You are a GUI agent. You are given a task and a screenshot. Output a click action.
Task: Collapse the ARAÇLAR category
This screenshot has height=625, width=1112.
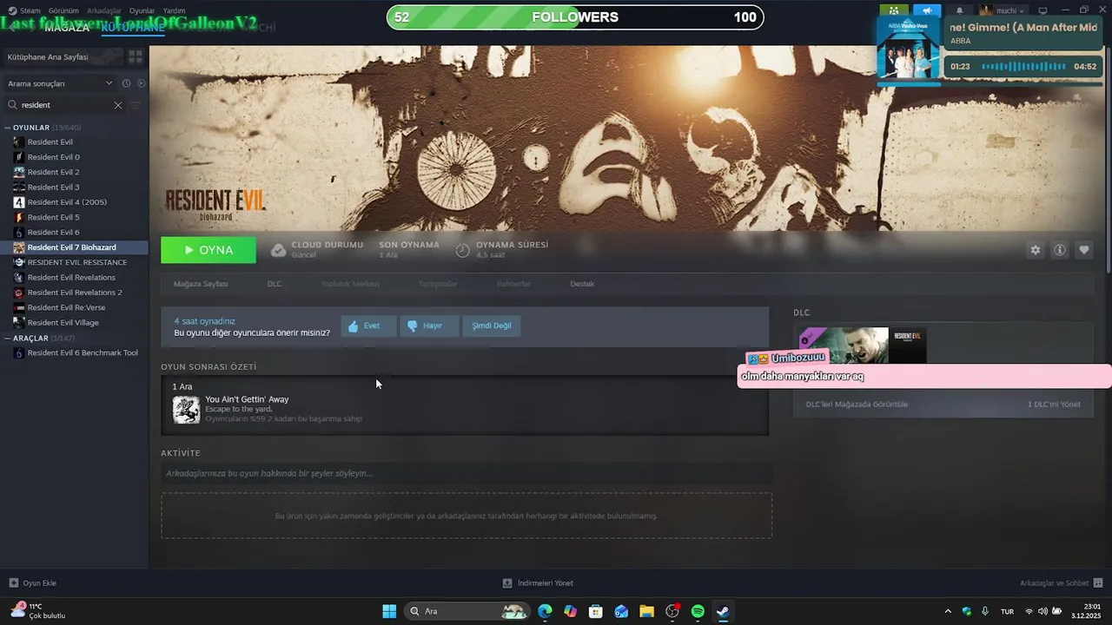(x=9, y=338)
